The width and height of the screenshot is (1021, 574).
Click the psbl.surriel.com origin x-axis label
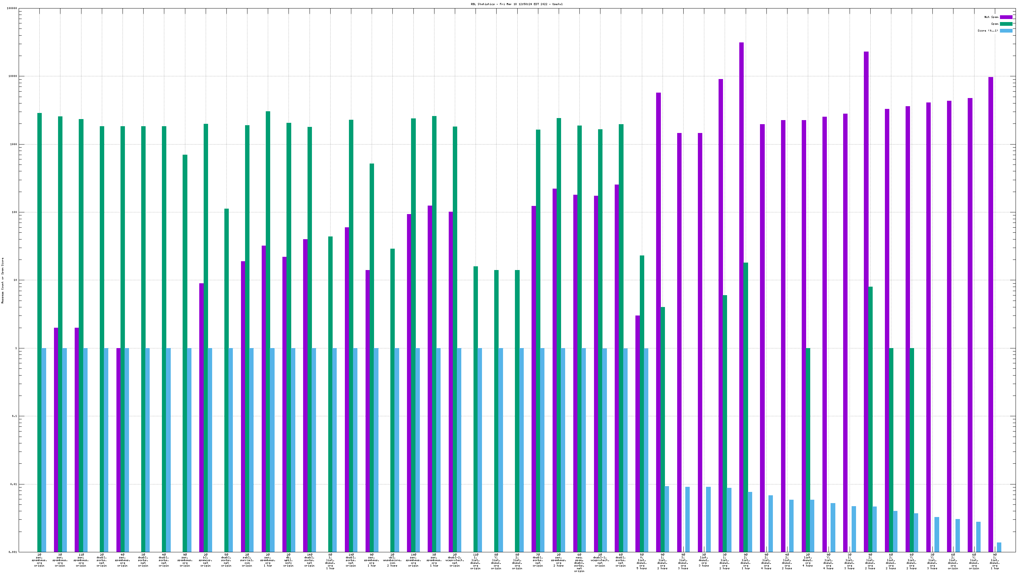[247, 560]
